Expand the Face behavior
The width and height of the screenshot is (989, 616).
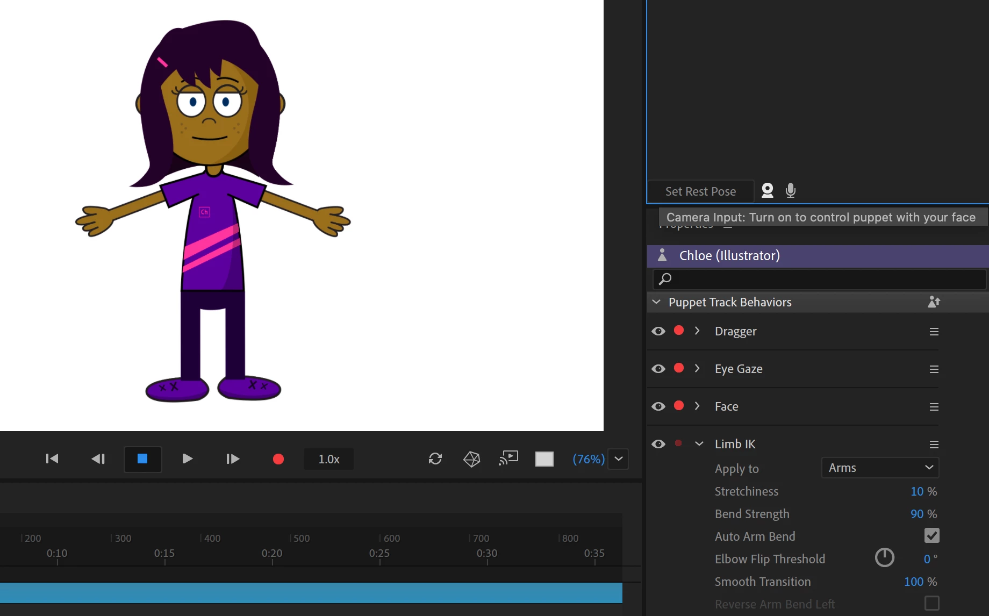click(x=697, y=406)
